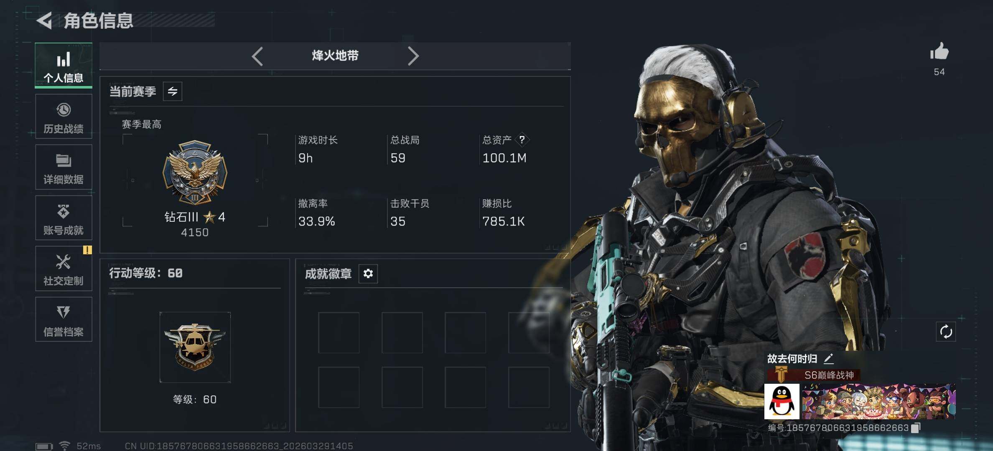Screen dimensions: 993x451
Task: Select the 账号成就 sidebar tab
Action: (64, 218)
